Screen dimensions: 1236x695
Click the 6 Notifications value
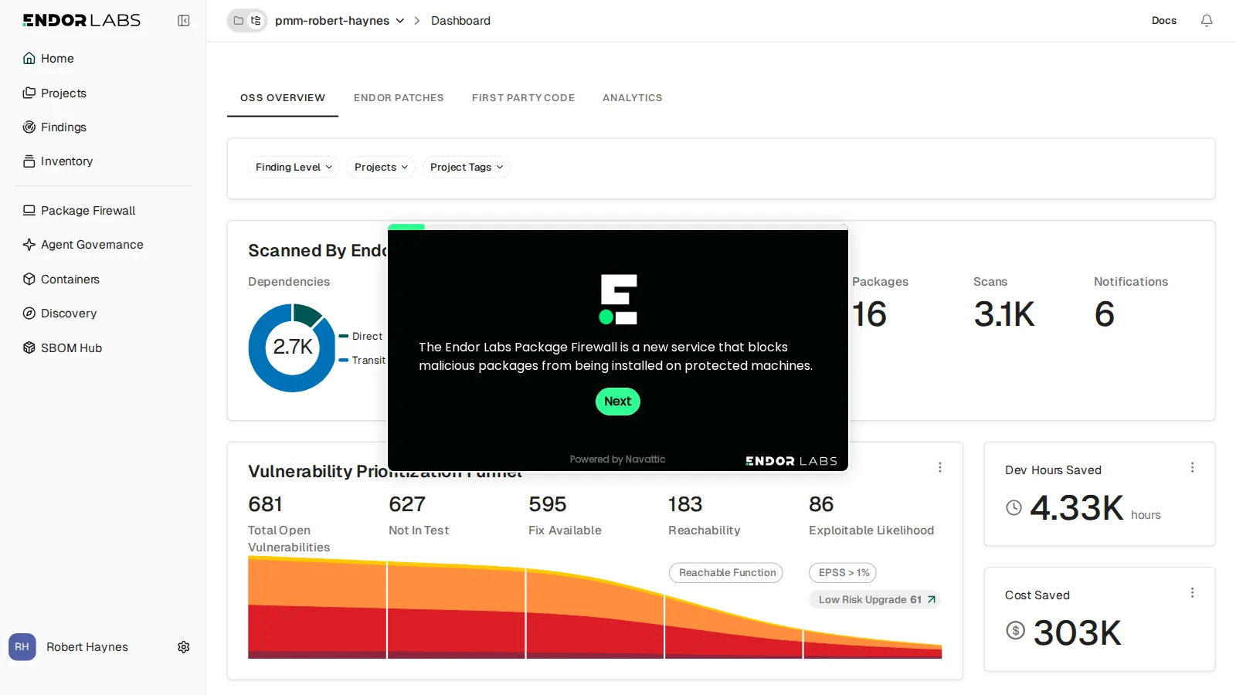pyautogui.click(x=1105, y=314)
